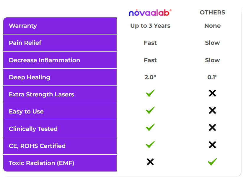The width and height of the screenshot is (243, 178).
Task: Click Others' black X for Easy to Use
Action: [x=212, y=111]
